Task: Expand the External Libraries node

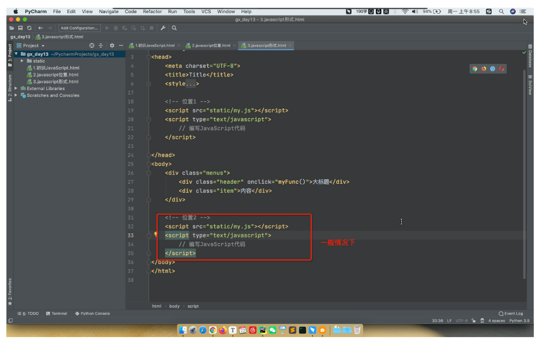Action: (x=16, y=89)
